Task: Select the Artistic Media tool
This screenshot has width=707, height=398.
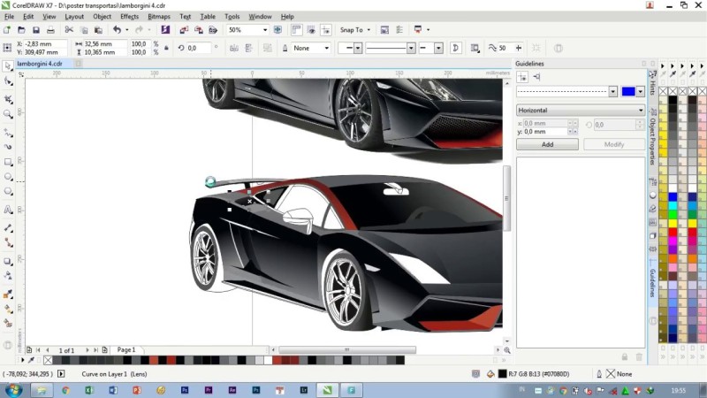Action: point(8,147)
